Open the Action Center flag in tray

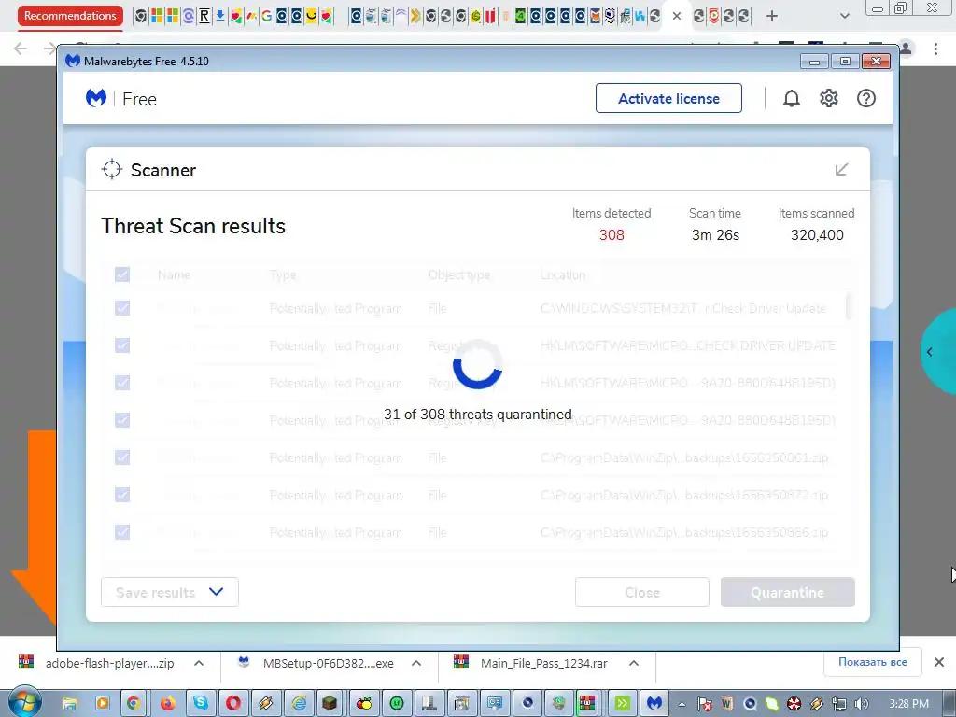[704, 704]
